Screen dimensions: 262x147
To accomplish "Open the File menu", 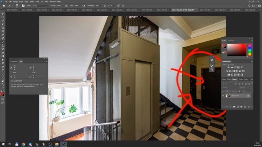I will (6, 2).
